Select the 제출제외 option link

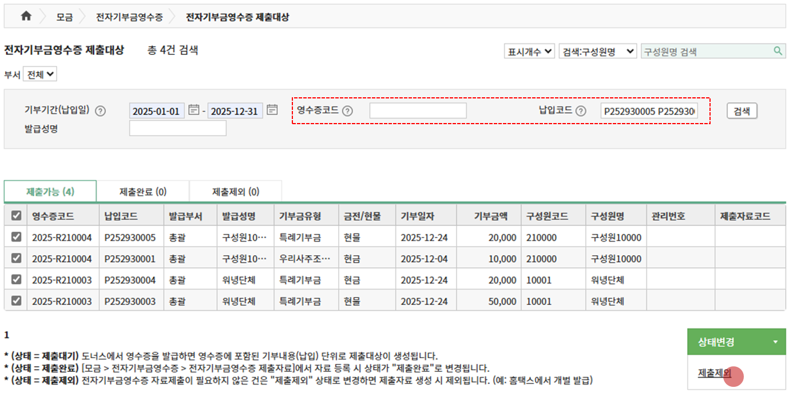[x=715, y=373]
